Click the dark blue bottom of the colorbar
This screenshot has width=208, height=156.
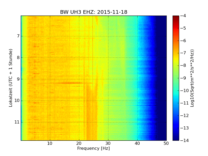[176, 139]
